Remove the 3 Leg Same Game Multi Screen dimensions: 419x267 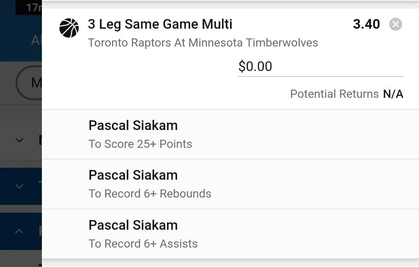(x=395, y=24)
